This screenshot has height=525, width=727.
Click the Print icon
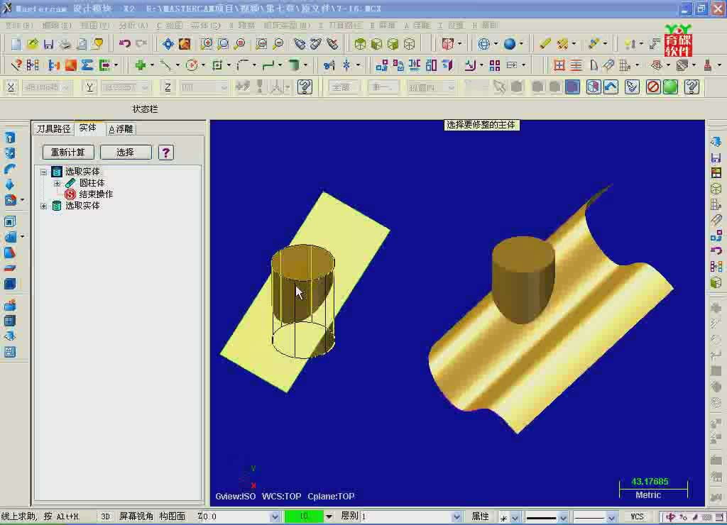[65, 44]
